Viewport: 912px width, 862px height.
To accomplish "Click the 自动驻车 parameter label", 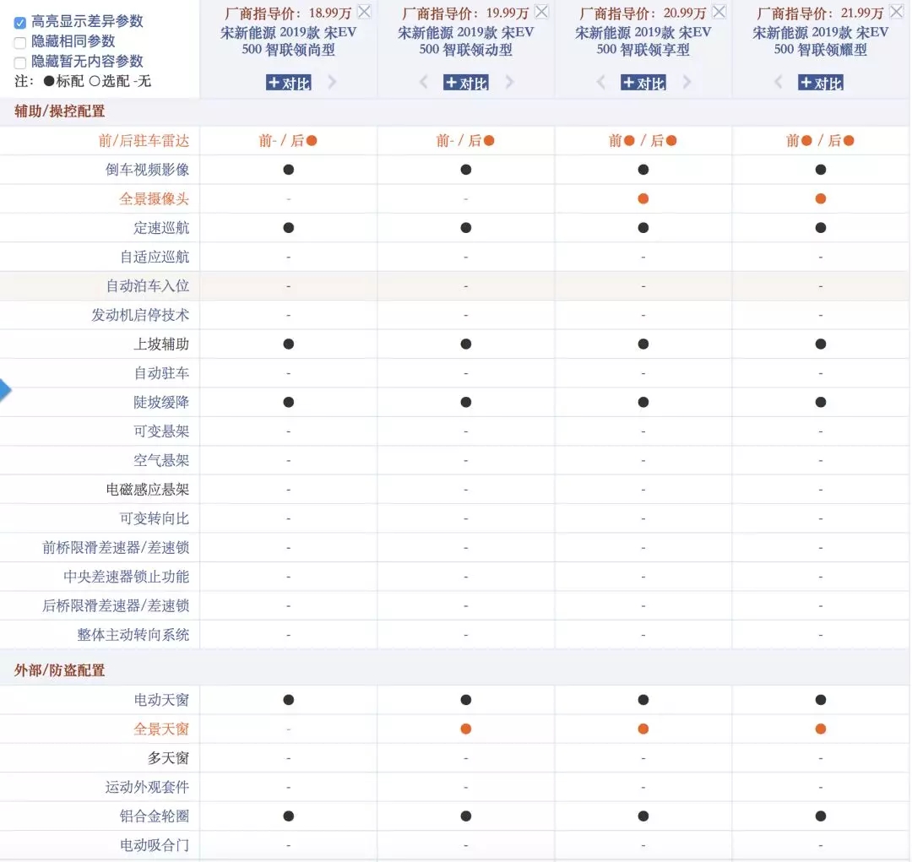I will click(x=161, y=373).
